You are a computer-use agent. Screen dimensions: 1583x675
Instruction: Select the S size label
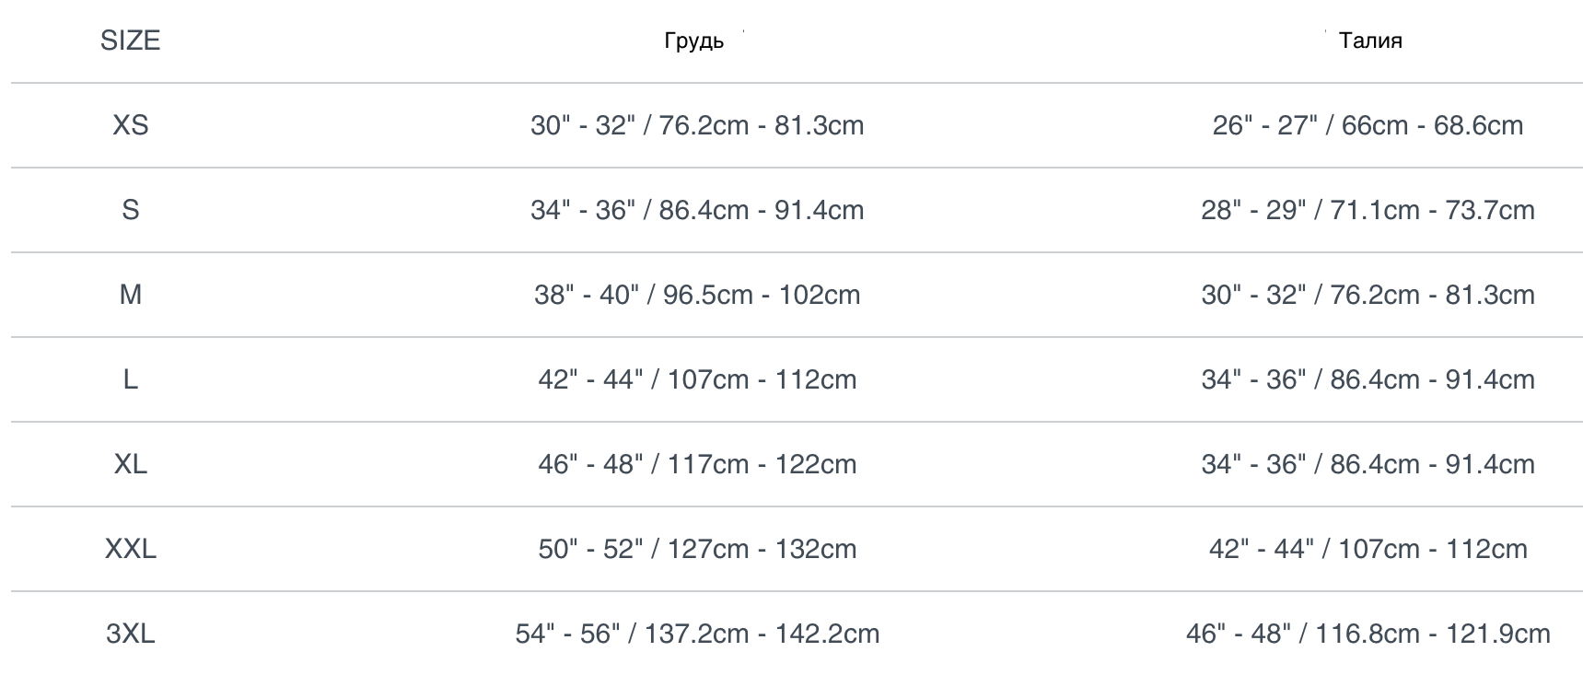[130, 210]
